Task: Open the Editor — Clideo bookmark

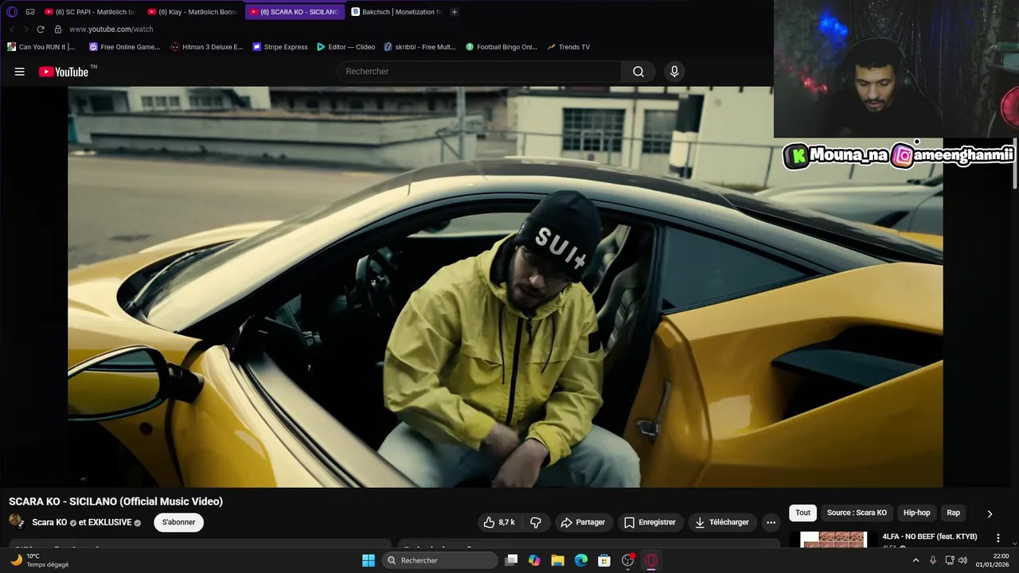Action: 346,47
